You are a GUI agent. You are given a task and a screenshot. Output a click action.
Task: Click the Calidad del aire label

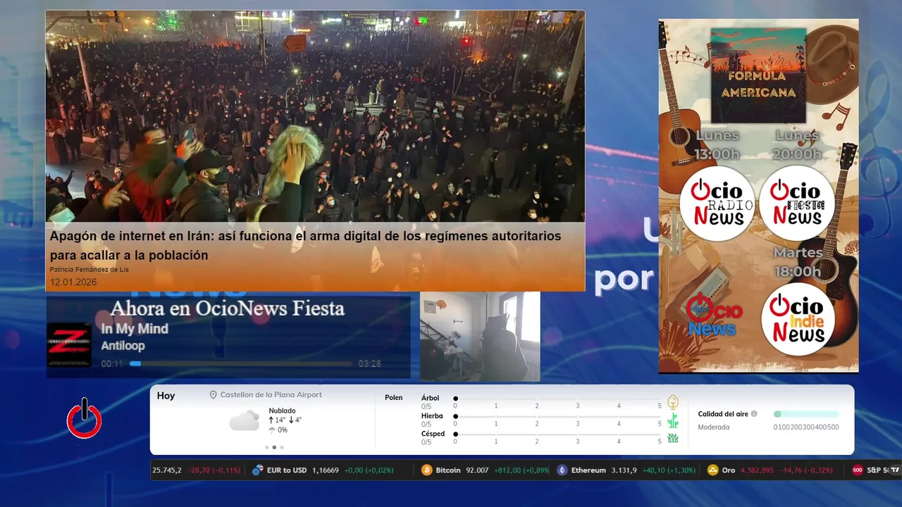(723, 414)
